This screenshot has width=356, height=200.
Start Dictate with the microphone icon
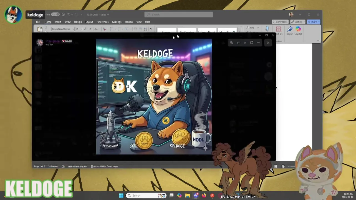pyautogui.click(x=267, y=29)
